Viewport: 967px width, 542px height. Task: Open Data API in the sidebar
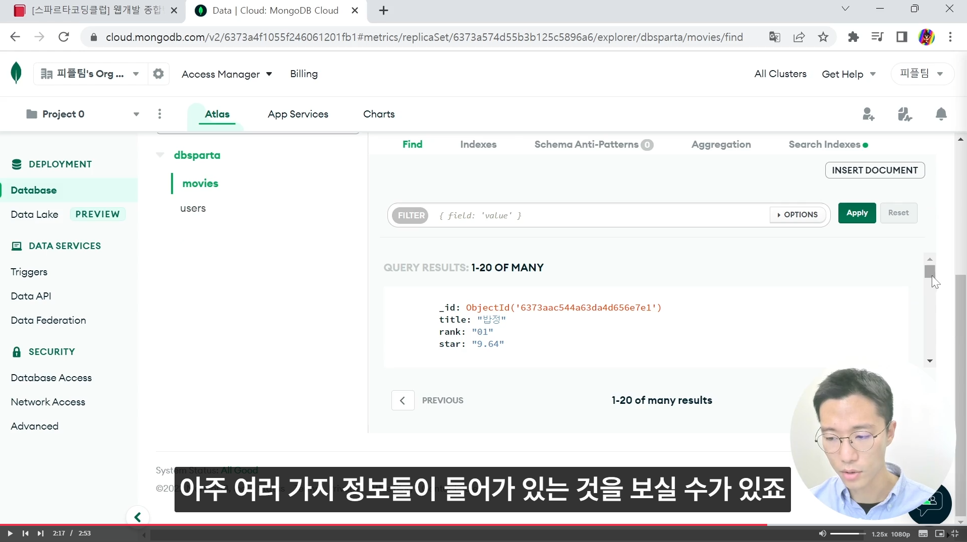tap(31, 296)
